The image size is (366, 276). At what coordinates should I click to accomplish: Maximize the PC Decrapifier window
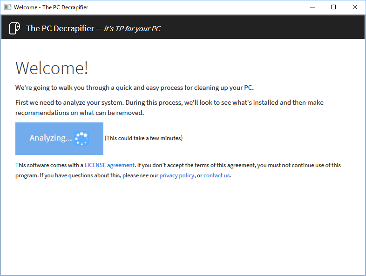coord(333,7)
